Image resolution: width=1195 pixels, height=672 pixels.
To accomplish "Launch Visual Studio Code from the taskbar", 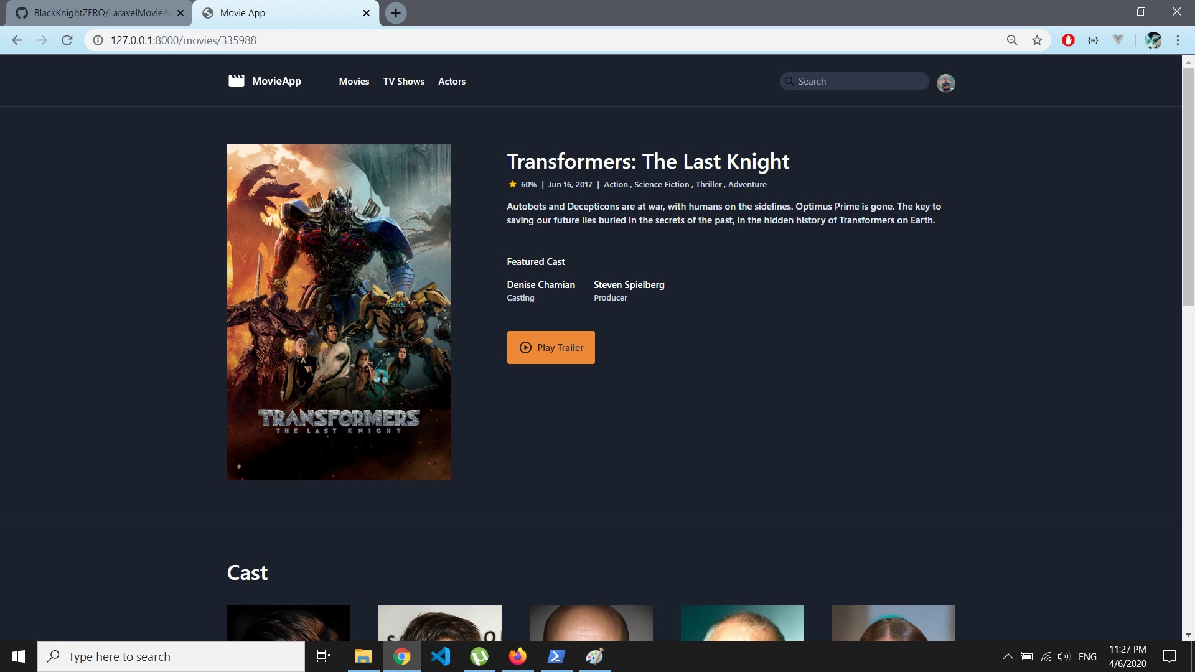I will (441, 656).
